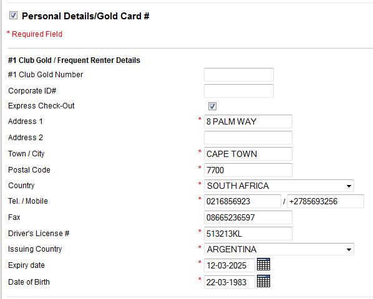The width and height of the screenshot is (373, 299).
Task: Open the Expiry date calendar picker
Action: click(x=263, y=264)
